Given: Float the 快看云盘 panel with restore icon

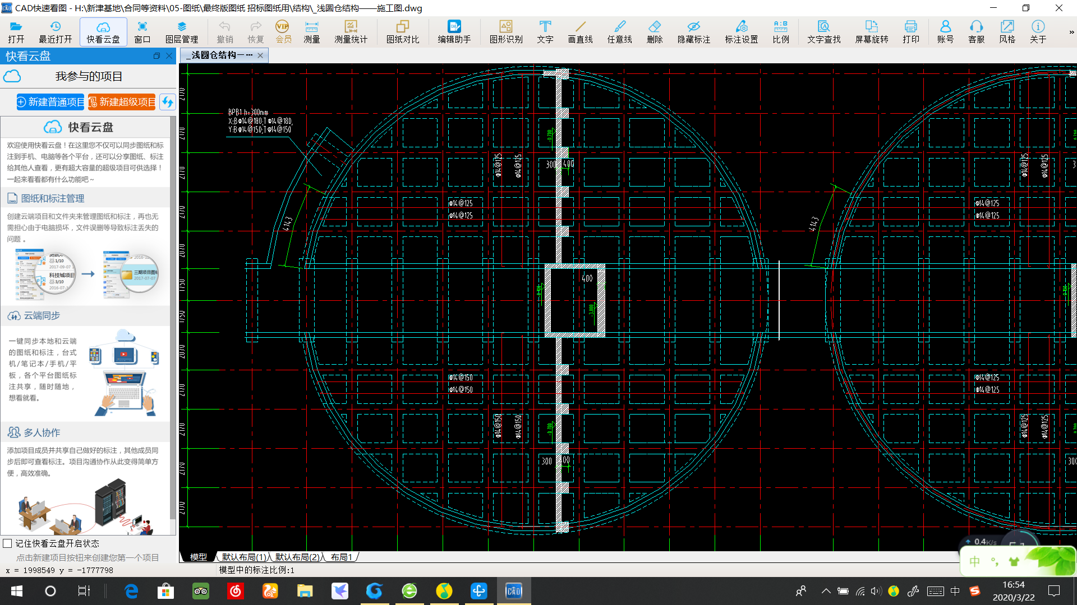Looking at the screenshot, I should click(157, 56).
